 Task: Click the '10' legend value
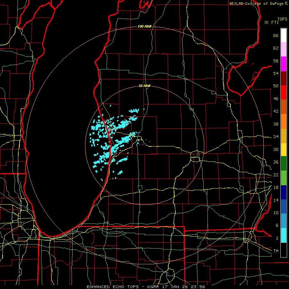[276, 213]
